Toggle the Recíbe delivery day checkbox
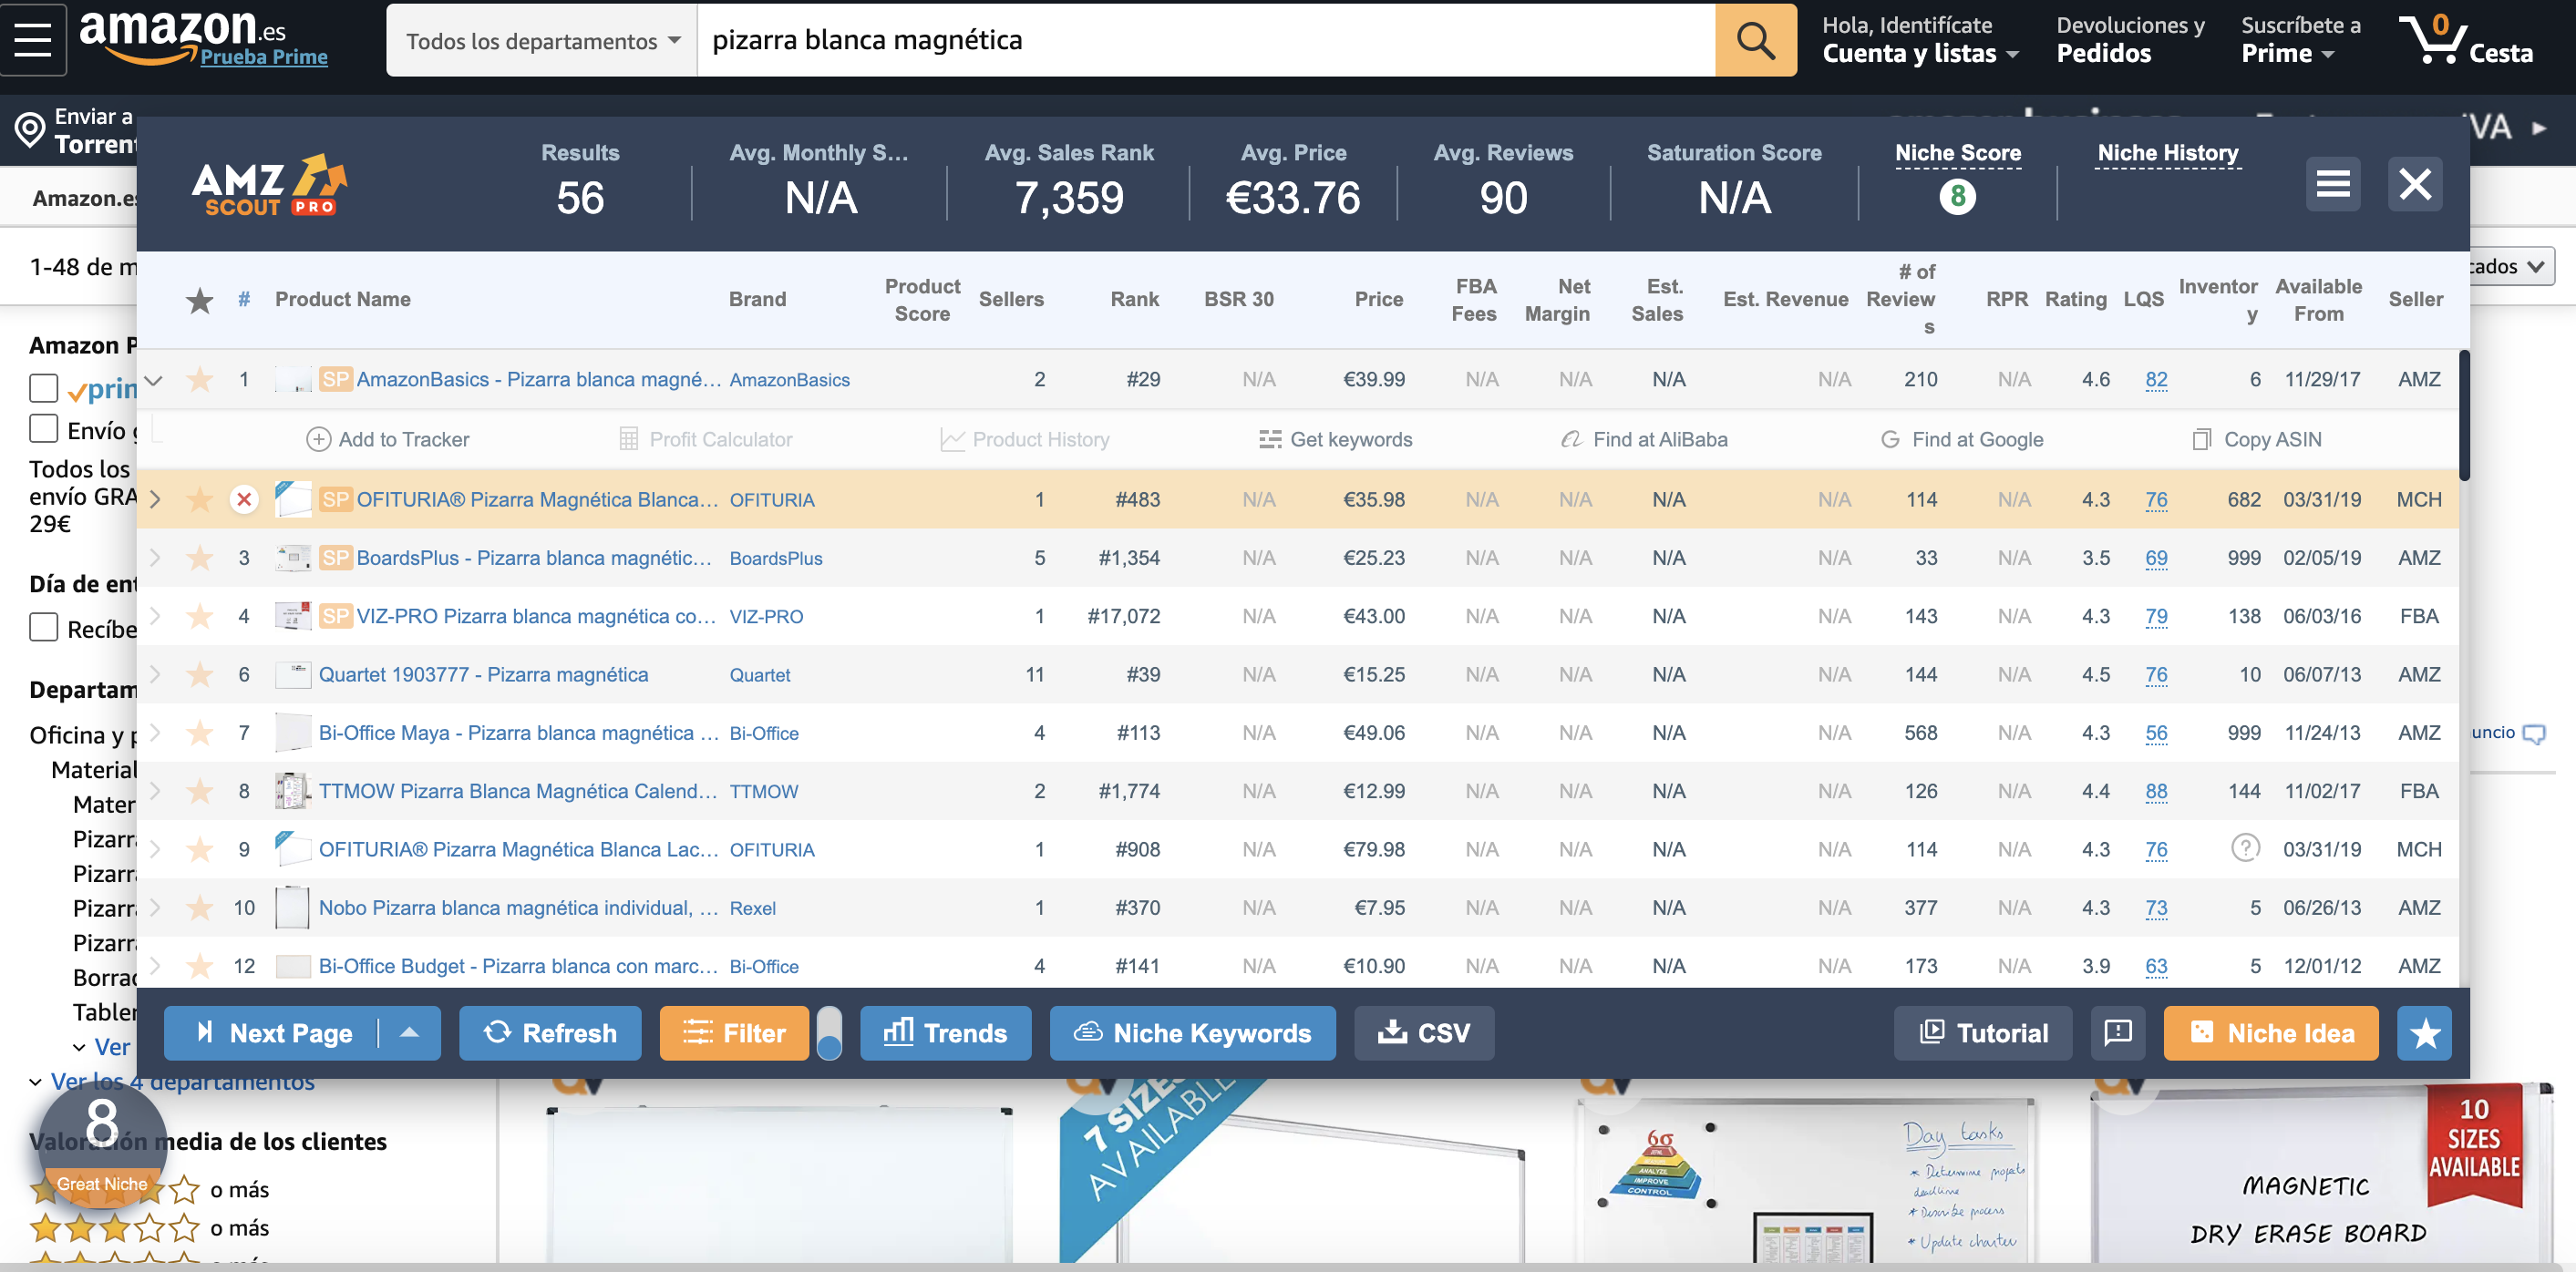The width and height of the screenshot is (2576, 1272). 44,628
